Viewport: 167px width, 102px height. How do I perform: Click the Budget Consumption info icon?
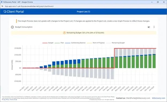pos(12,27)
